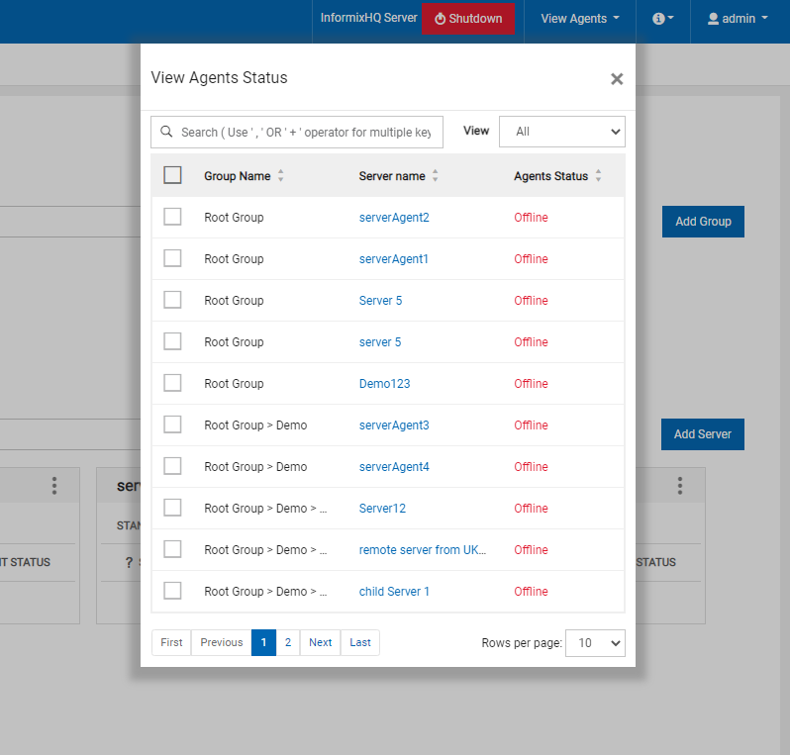Image resolution: width=790 pixels, height=755 pixels.
Task: Go to the First page
Action: (x=171, y=642)
